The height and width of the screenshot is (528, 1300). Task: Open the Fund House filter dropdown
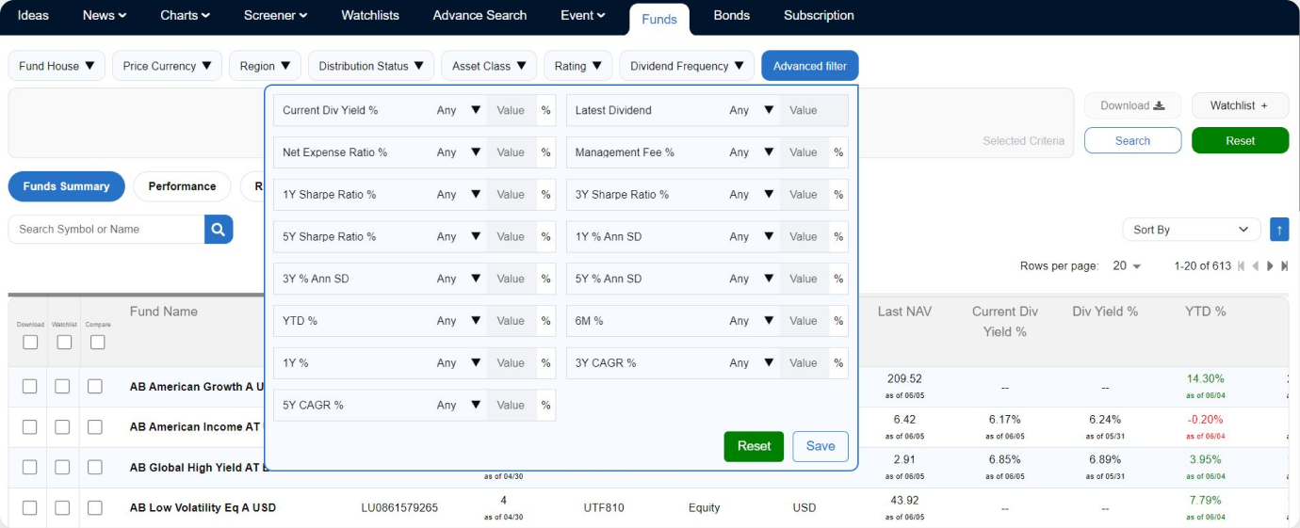(57, 66)
